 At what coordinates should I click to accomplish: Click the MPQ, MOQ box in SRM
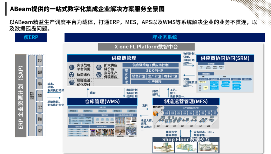pos(214,82)
